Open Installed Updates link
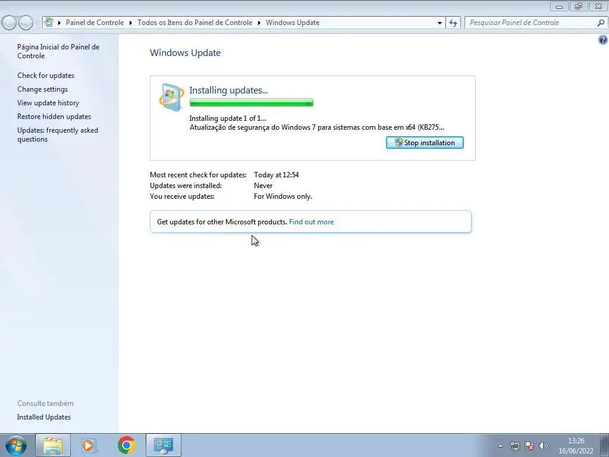Image resolution: width=609 pixels, height=457 pixels. (x=44, y=417)
